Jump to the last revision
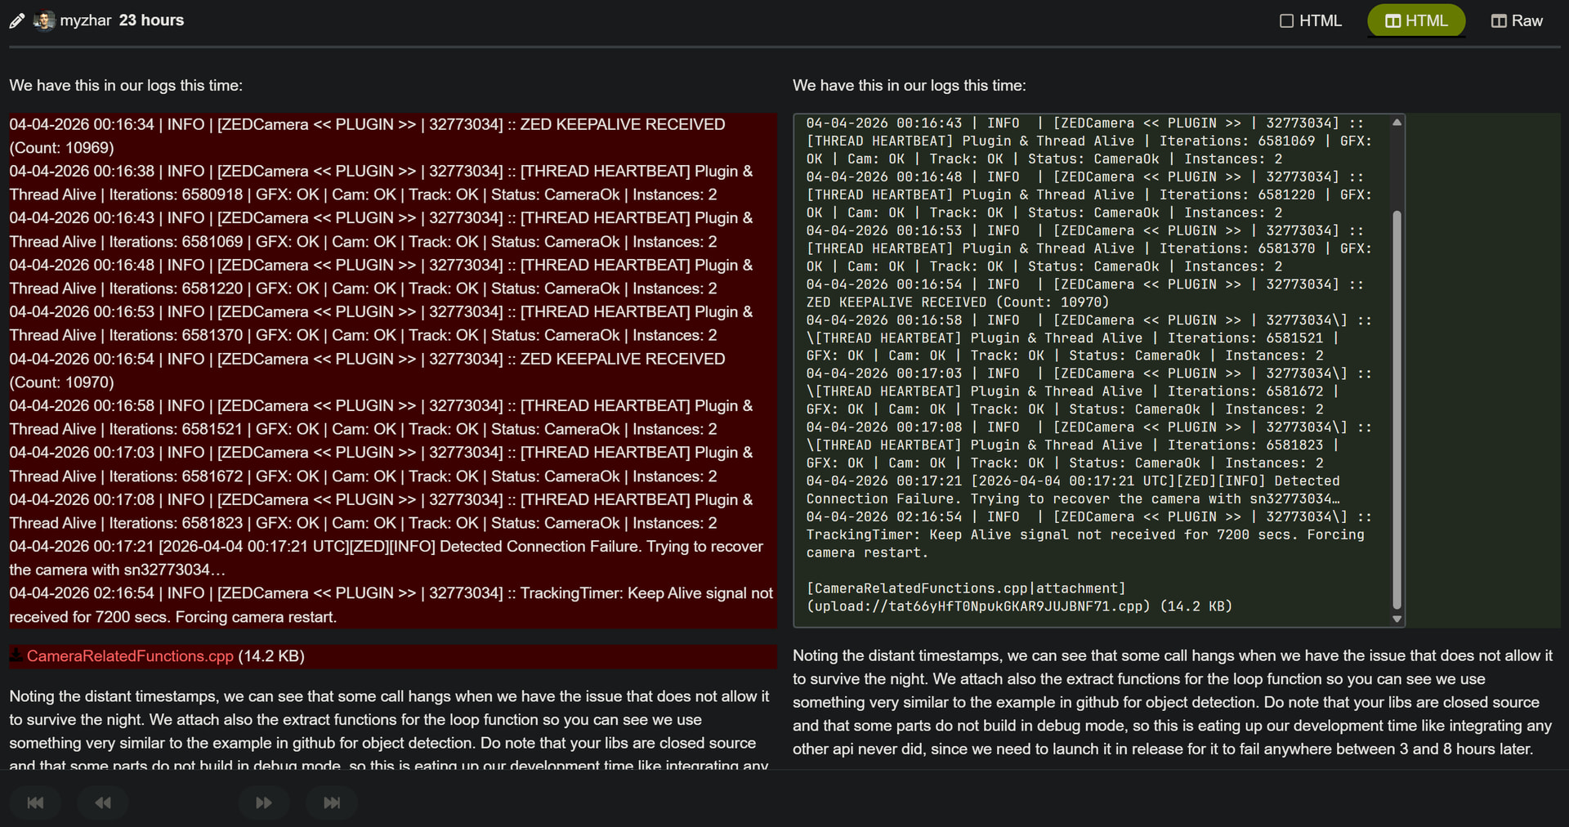 click(x=331, y=802)
